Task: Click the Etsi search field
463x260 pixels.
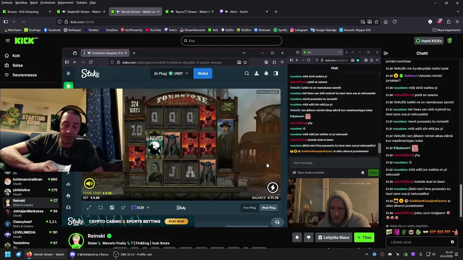Action: [x=231, y=41]
